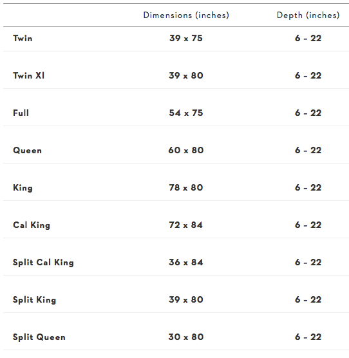
Task: Select the King row label
Action: click(x=23, y=188)
